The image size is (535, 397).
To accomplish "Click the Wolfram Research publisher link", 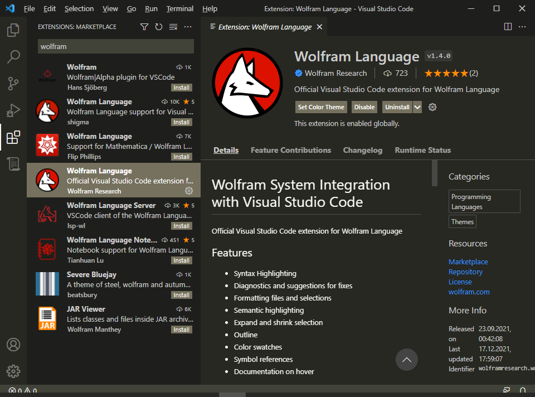I will 335,73.
